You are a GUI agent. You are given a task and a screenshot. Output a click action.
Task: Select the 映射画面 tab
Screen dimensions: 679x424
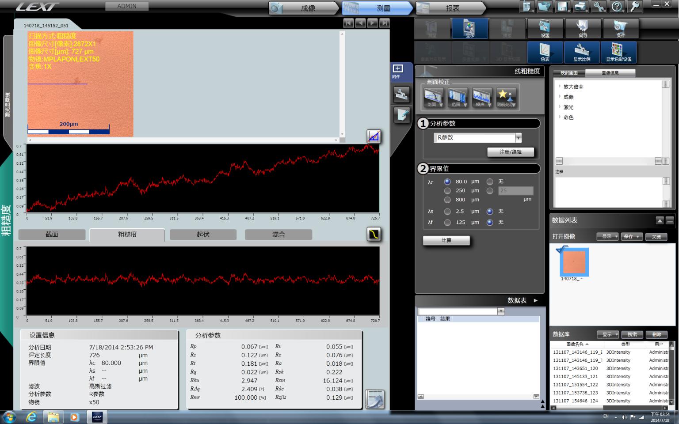pos(569,73)
